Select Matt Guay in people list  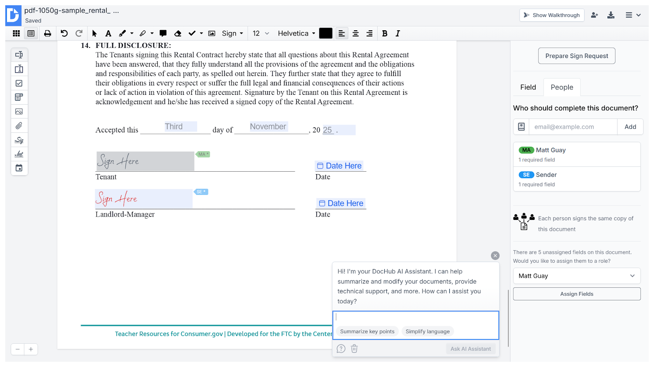577,154
